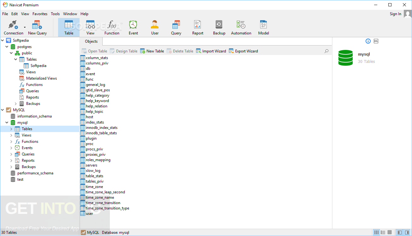Click the MySQL status bar connection icon

click(83, 233)
